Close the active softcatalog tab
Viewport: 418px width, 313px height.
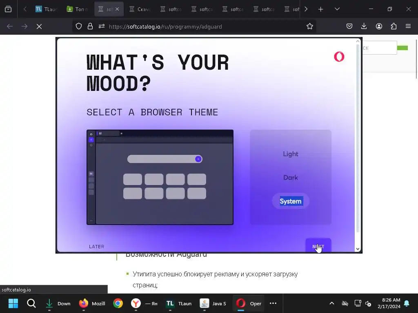click(117, 9)
